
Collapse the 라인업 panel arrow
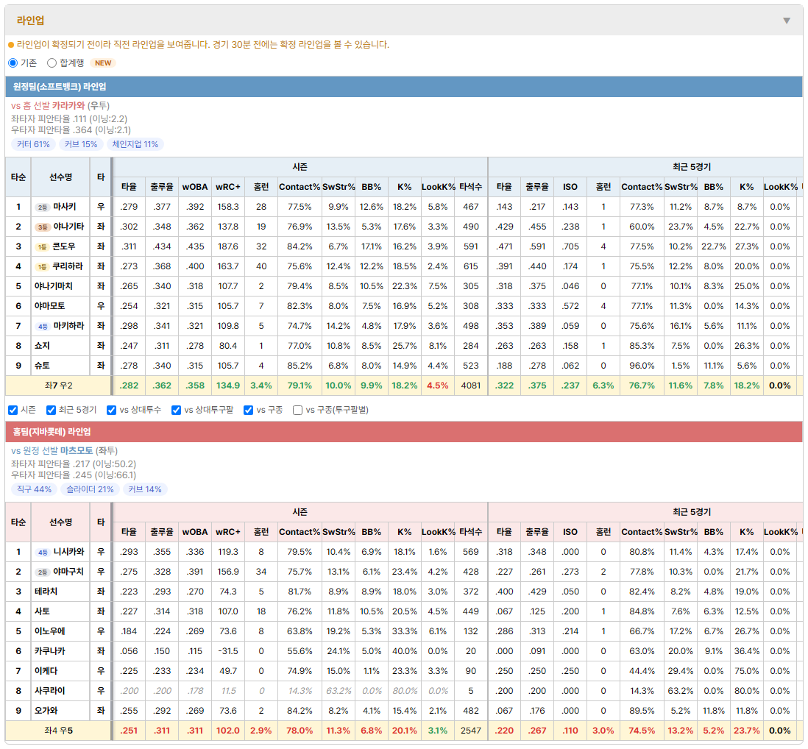click(x=787, y=21)
